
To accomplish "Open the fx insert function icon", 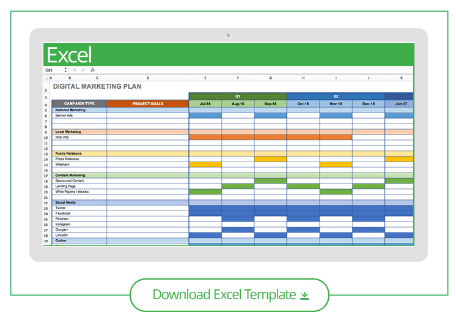I will [92, 70].
